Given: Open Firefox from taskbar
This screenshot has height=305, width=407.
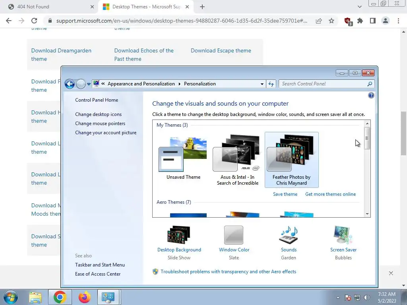Looking at the screenshot, I should click(85, 297).
